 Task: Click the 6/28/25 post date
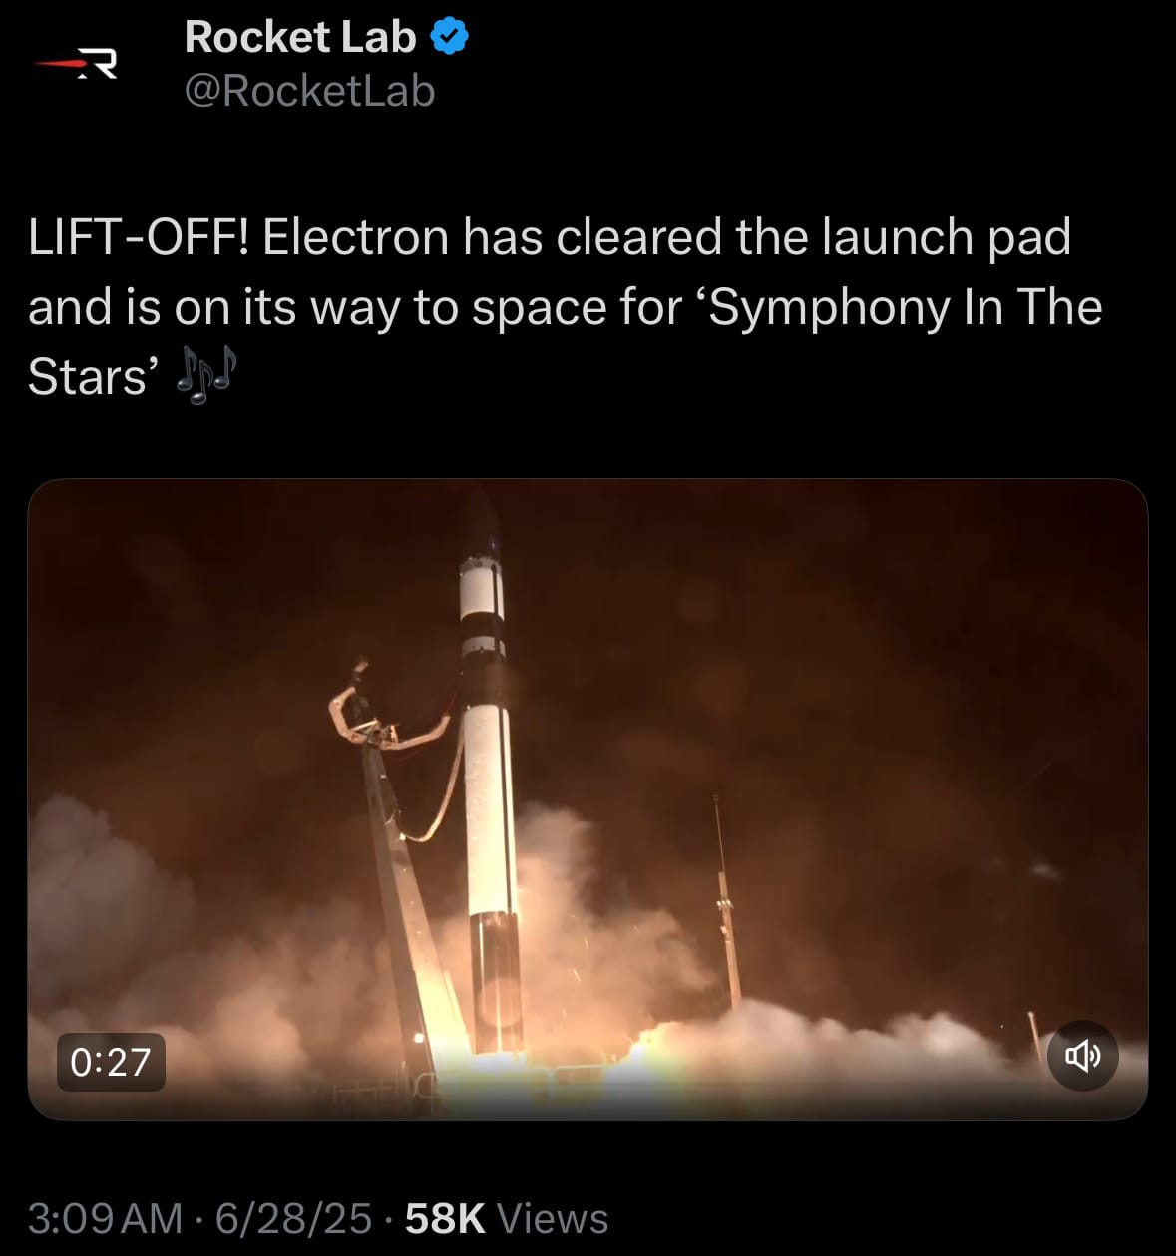[293, 1218]
